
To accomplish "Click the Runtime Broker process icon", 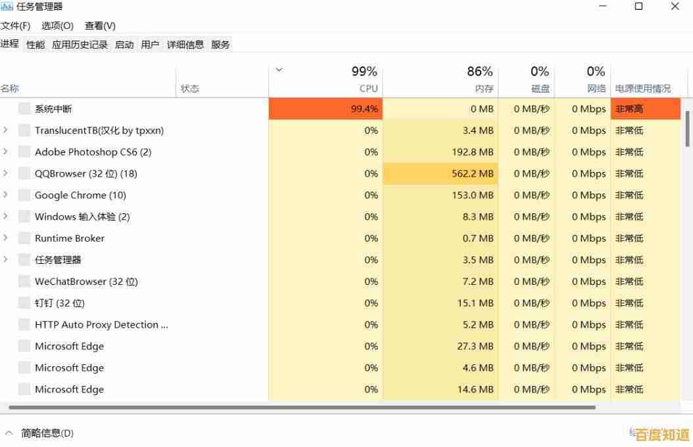I will [24, 238].
